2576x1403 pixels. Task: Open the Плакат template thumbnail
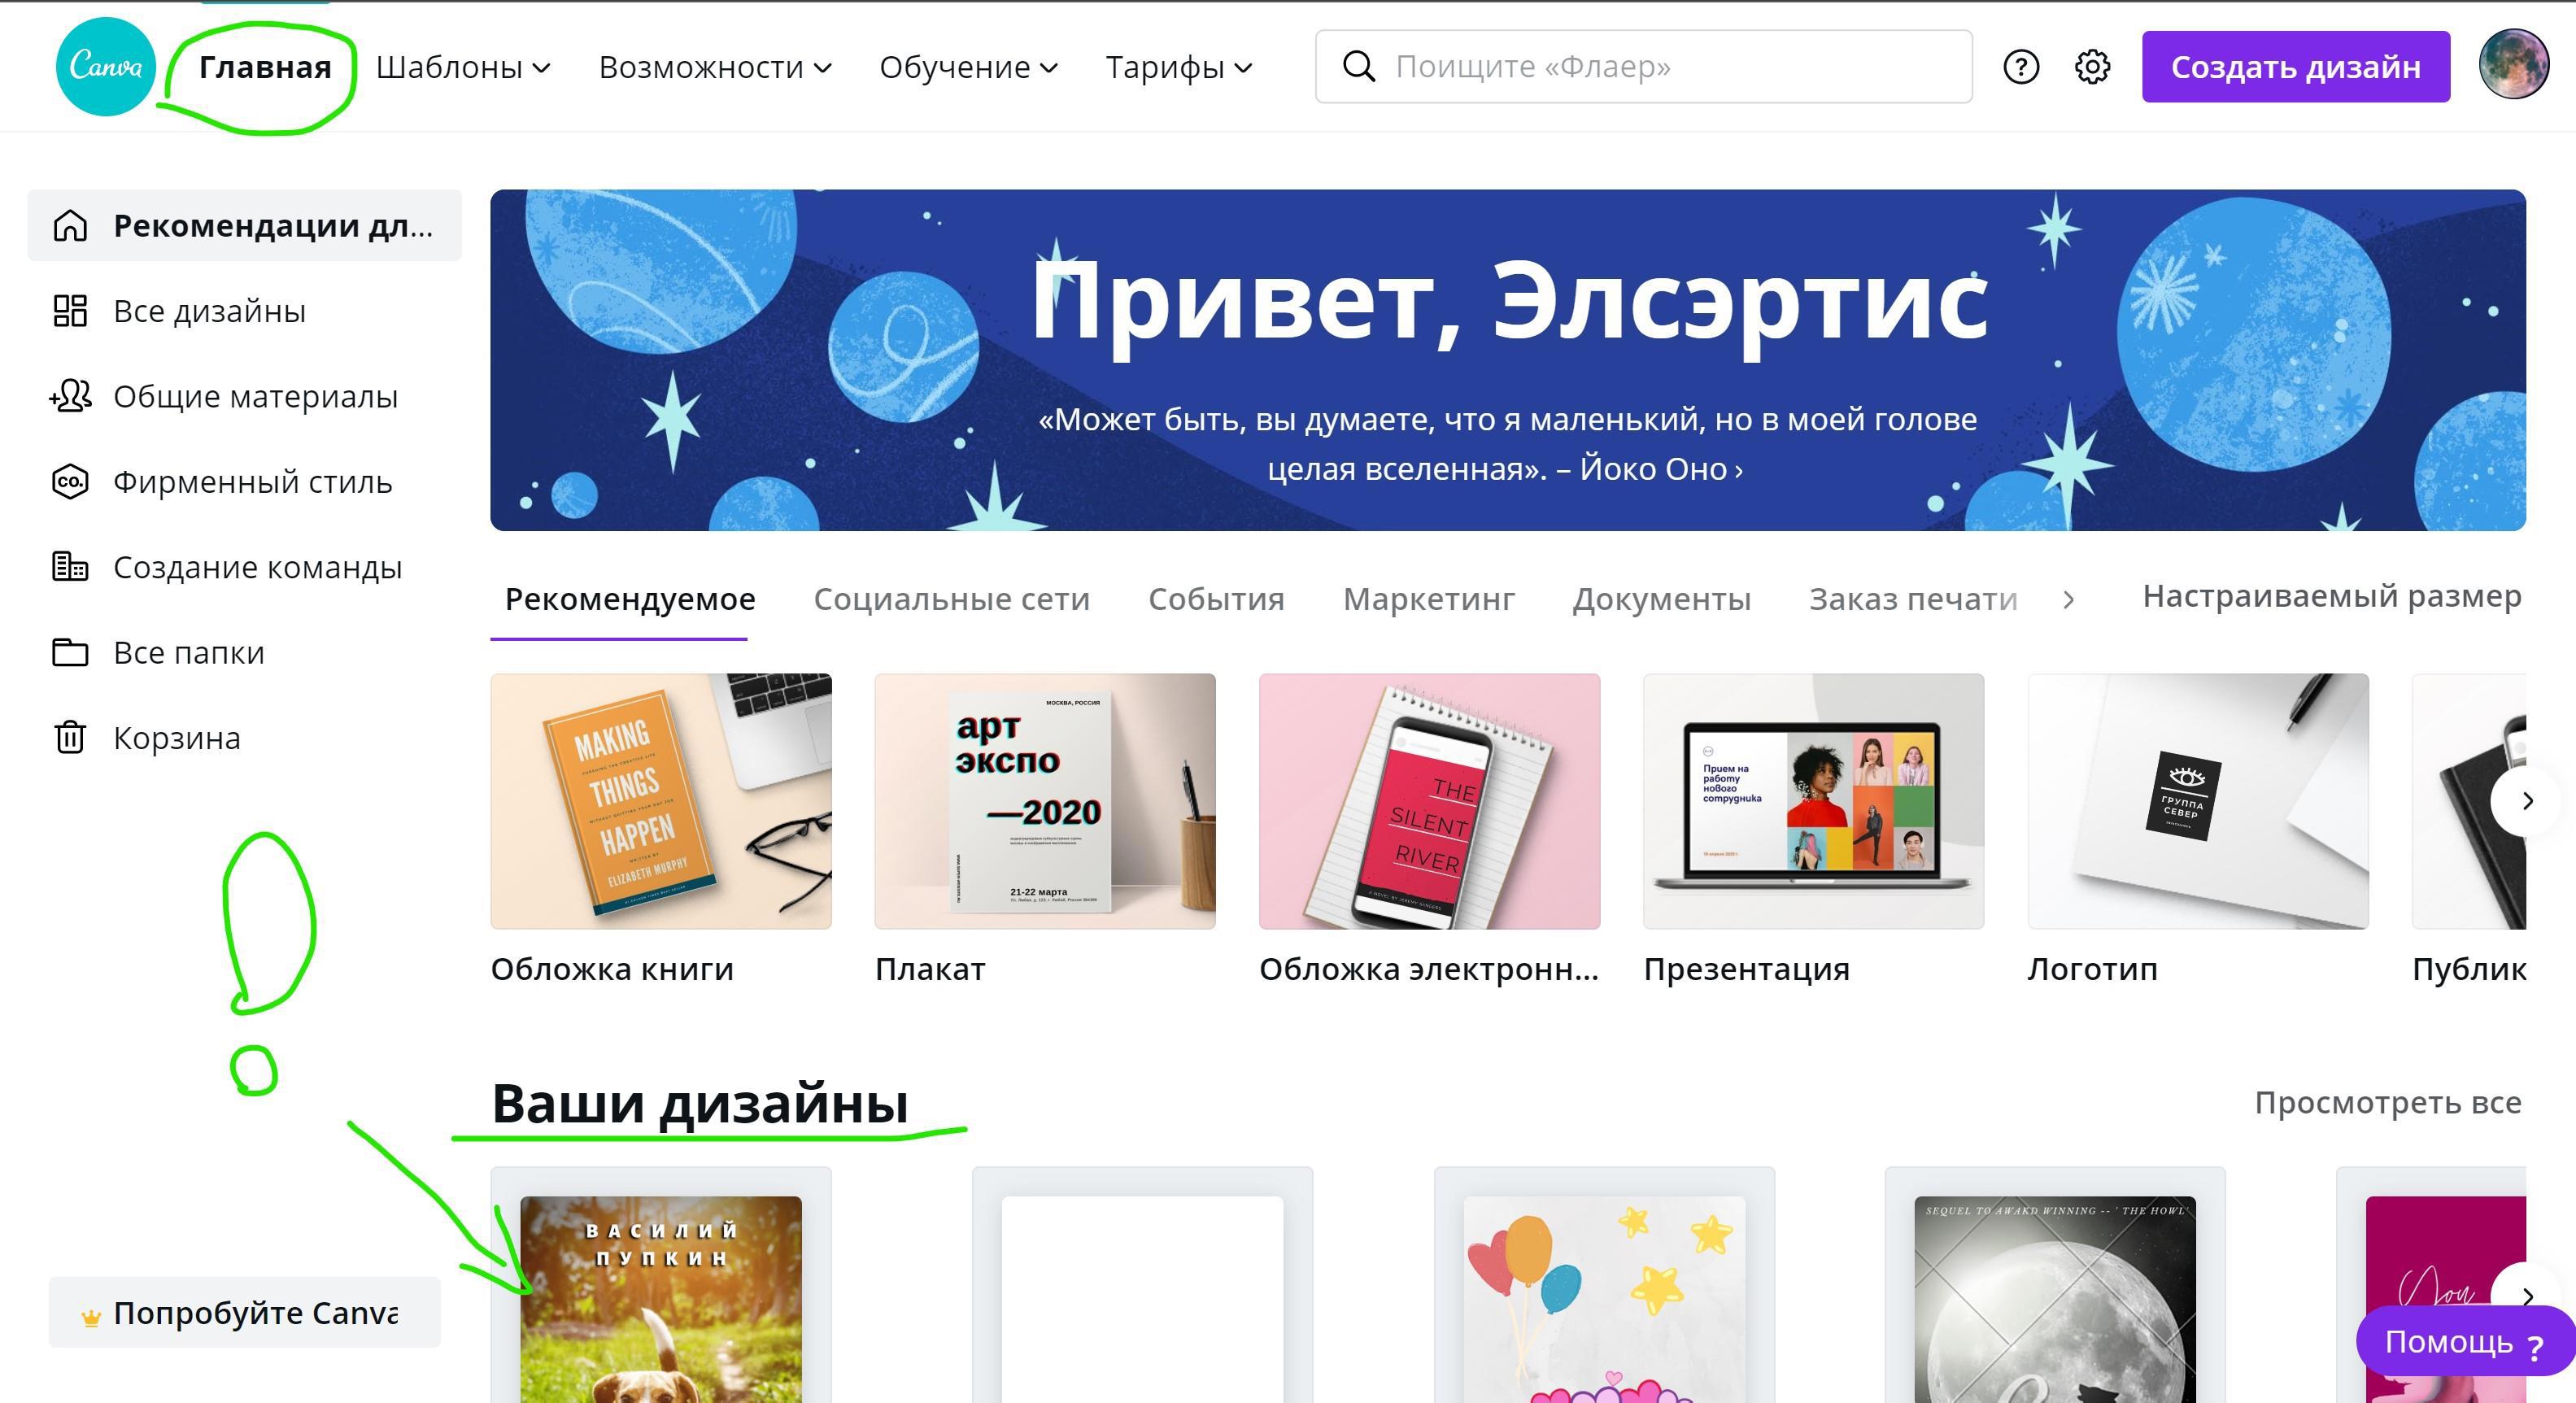pyautogui.click(x=1044, y=801)
